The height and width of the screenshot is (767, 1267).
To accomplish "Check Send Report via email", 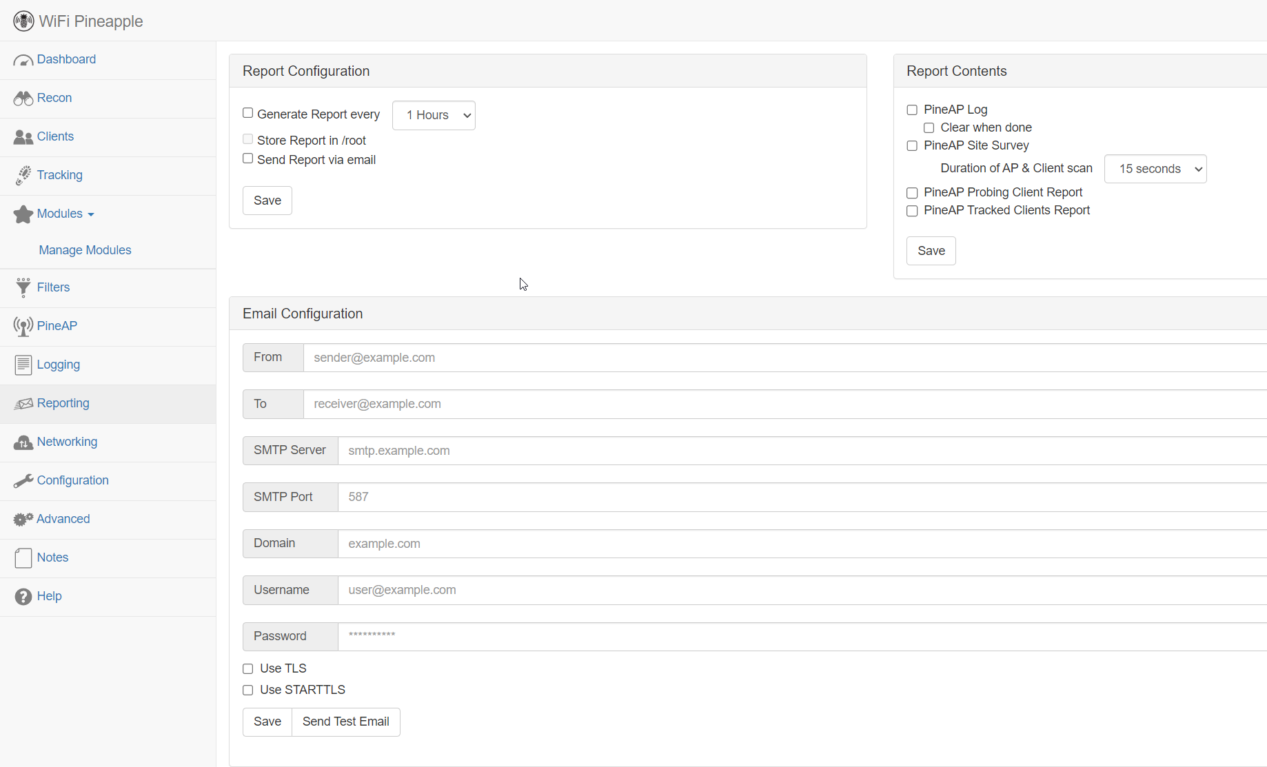I will [x=247, y=158].
